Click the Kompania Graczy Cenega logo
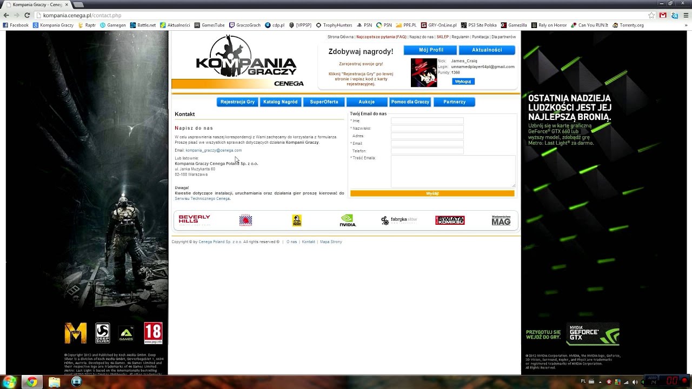This screenshot has height=389, width=692. point(246,61)
